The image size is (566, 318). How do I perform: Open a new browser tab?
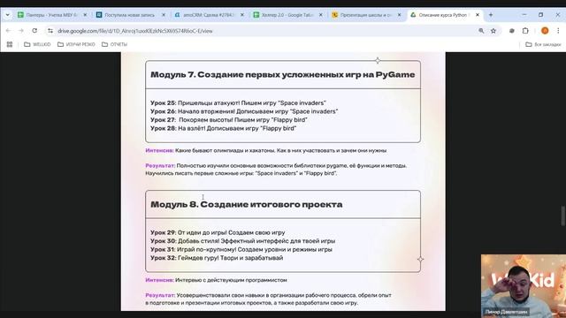(491, 15)
